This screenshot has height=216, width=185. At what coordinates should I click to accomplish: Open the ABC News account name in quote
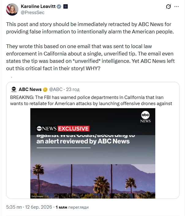tap(30, 89)
